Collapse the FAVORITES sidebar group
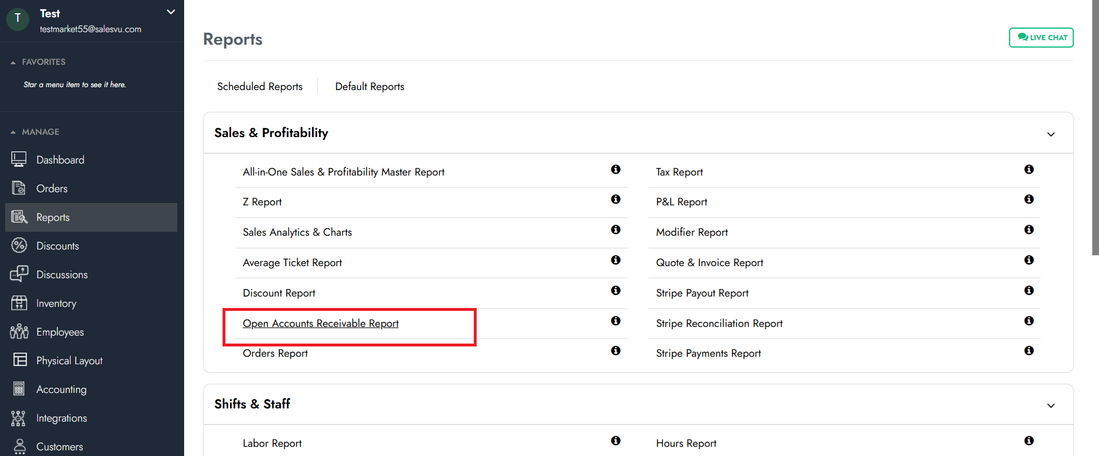The height and width of the screenshot is (456, 1099). pos(13,62)
